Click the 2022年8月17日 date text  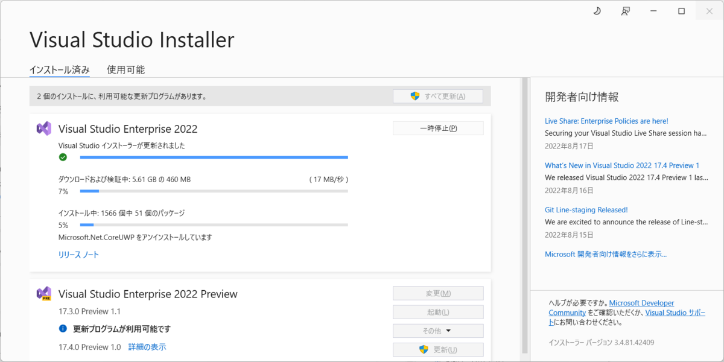569,145
